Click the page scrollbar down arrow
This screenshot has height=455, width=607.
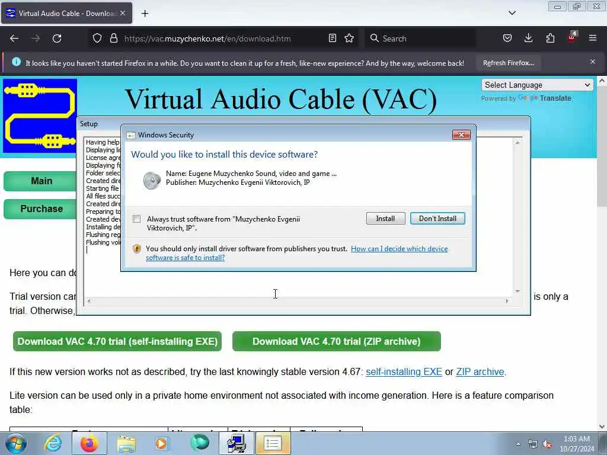tap(602, 427)
